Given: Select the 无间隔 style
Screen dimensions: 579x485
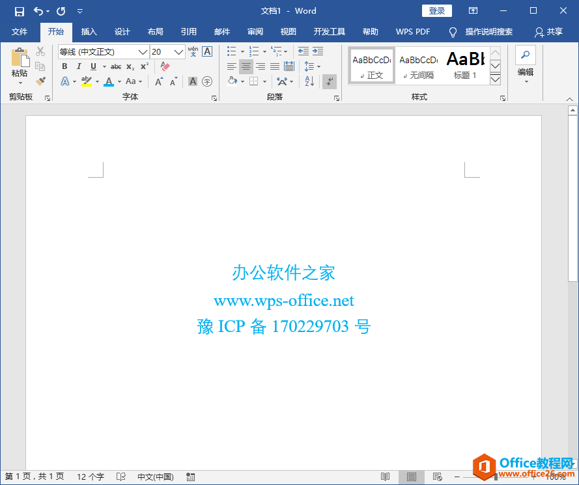Looking at the screenshot, I should pyautogui.click(x=418, y=66).
